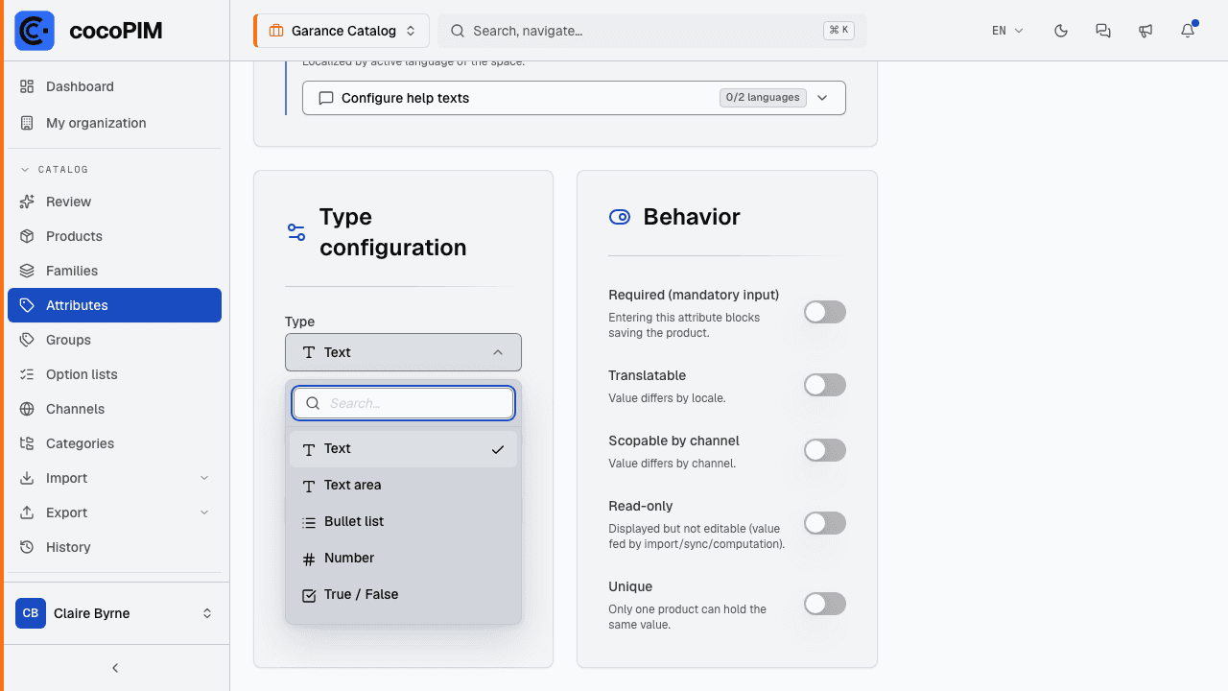Image resolution: width=1228 pixels, height=691 pixels.
Task: Select the Text type option
Action: point(403,449)
